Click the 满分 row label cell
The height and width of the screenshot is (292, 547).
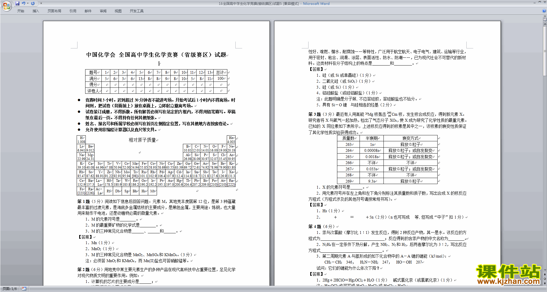point(93,78)
